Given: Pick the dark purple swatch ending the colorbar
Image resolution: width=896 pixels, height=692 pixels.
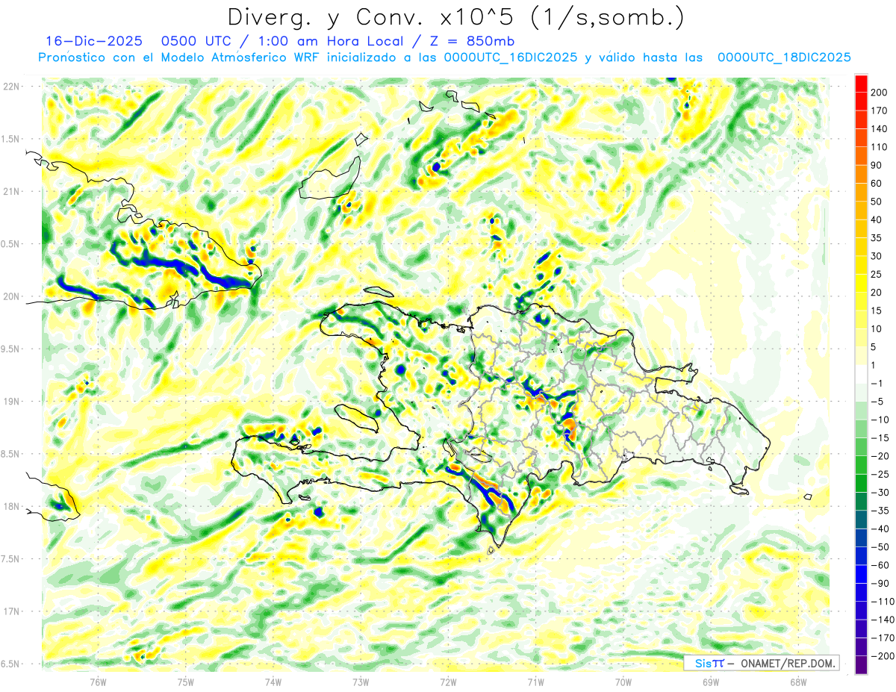Looking at the screenshot, I should (x=861, y=665).
